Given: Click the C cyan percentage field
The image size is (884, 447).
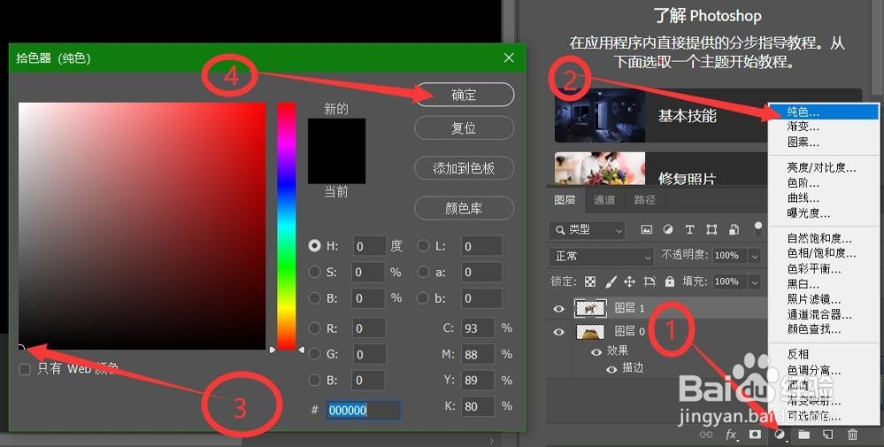Looking at the screenshot, I should point(478,328).
